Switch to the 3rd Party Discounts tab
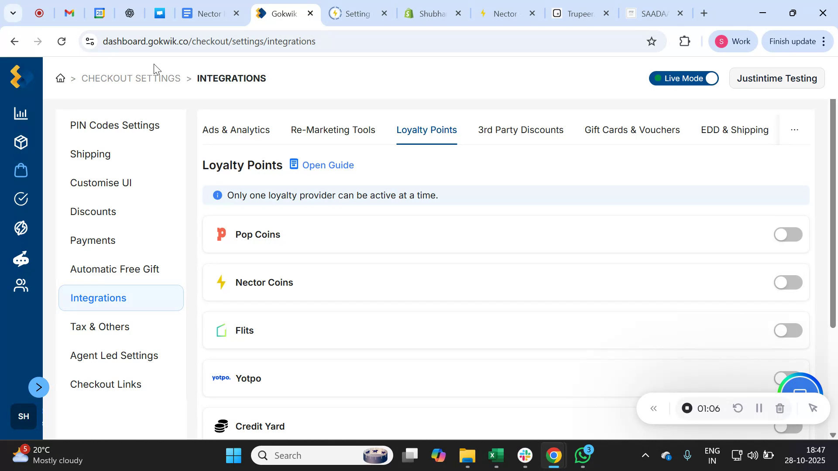Viewport: 838px width, 471px height. [521, 130]
